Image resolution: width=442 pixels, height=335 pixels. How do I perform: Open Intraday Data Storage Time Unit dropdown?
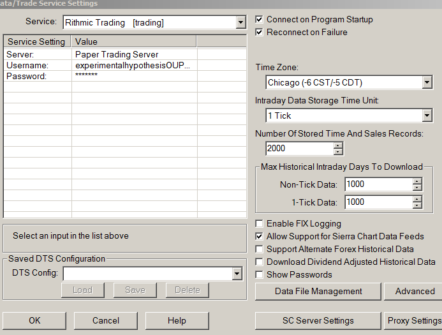click(427, 115)
